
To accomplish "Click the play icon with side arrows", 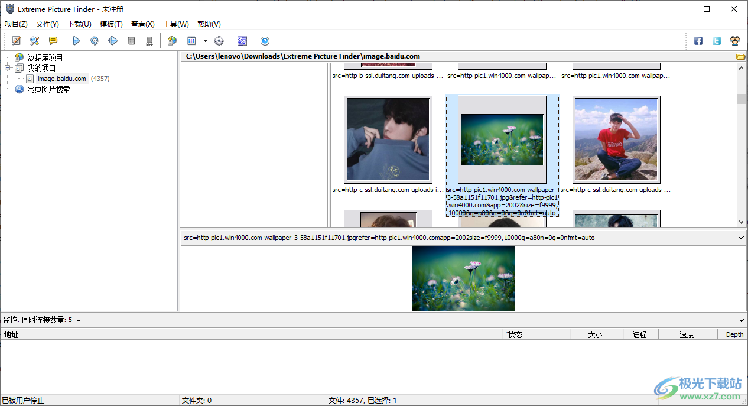I will click(113, 41).
